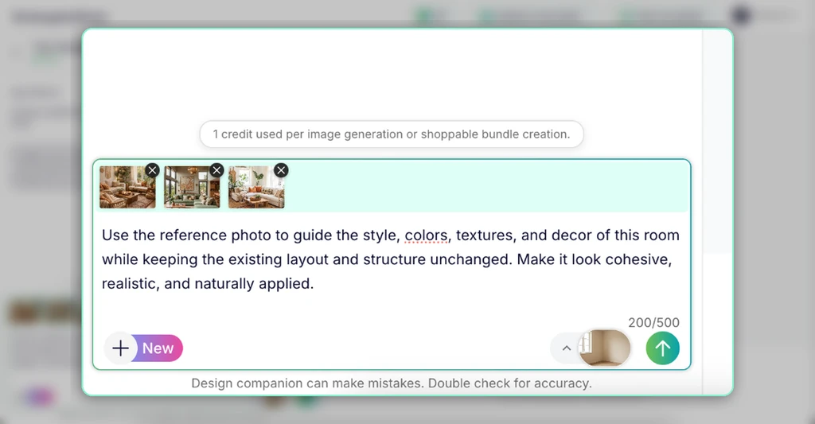Click 'Design companion can make mistakes' disclaimer
The image size is (815, 424).
click(x=392, y=383)
